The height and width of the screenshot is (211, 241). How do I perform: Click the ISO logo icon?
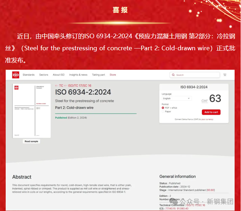[x=16, y=75]
